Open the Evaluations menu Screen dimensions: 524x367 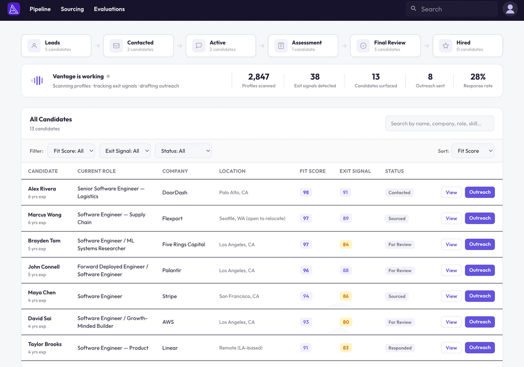[x=109, y=9]
